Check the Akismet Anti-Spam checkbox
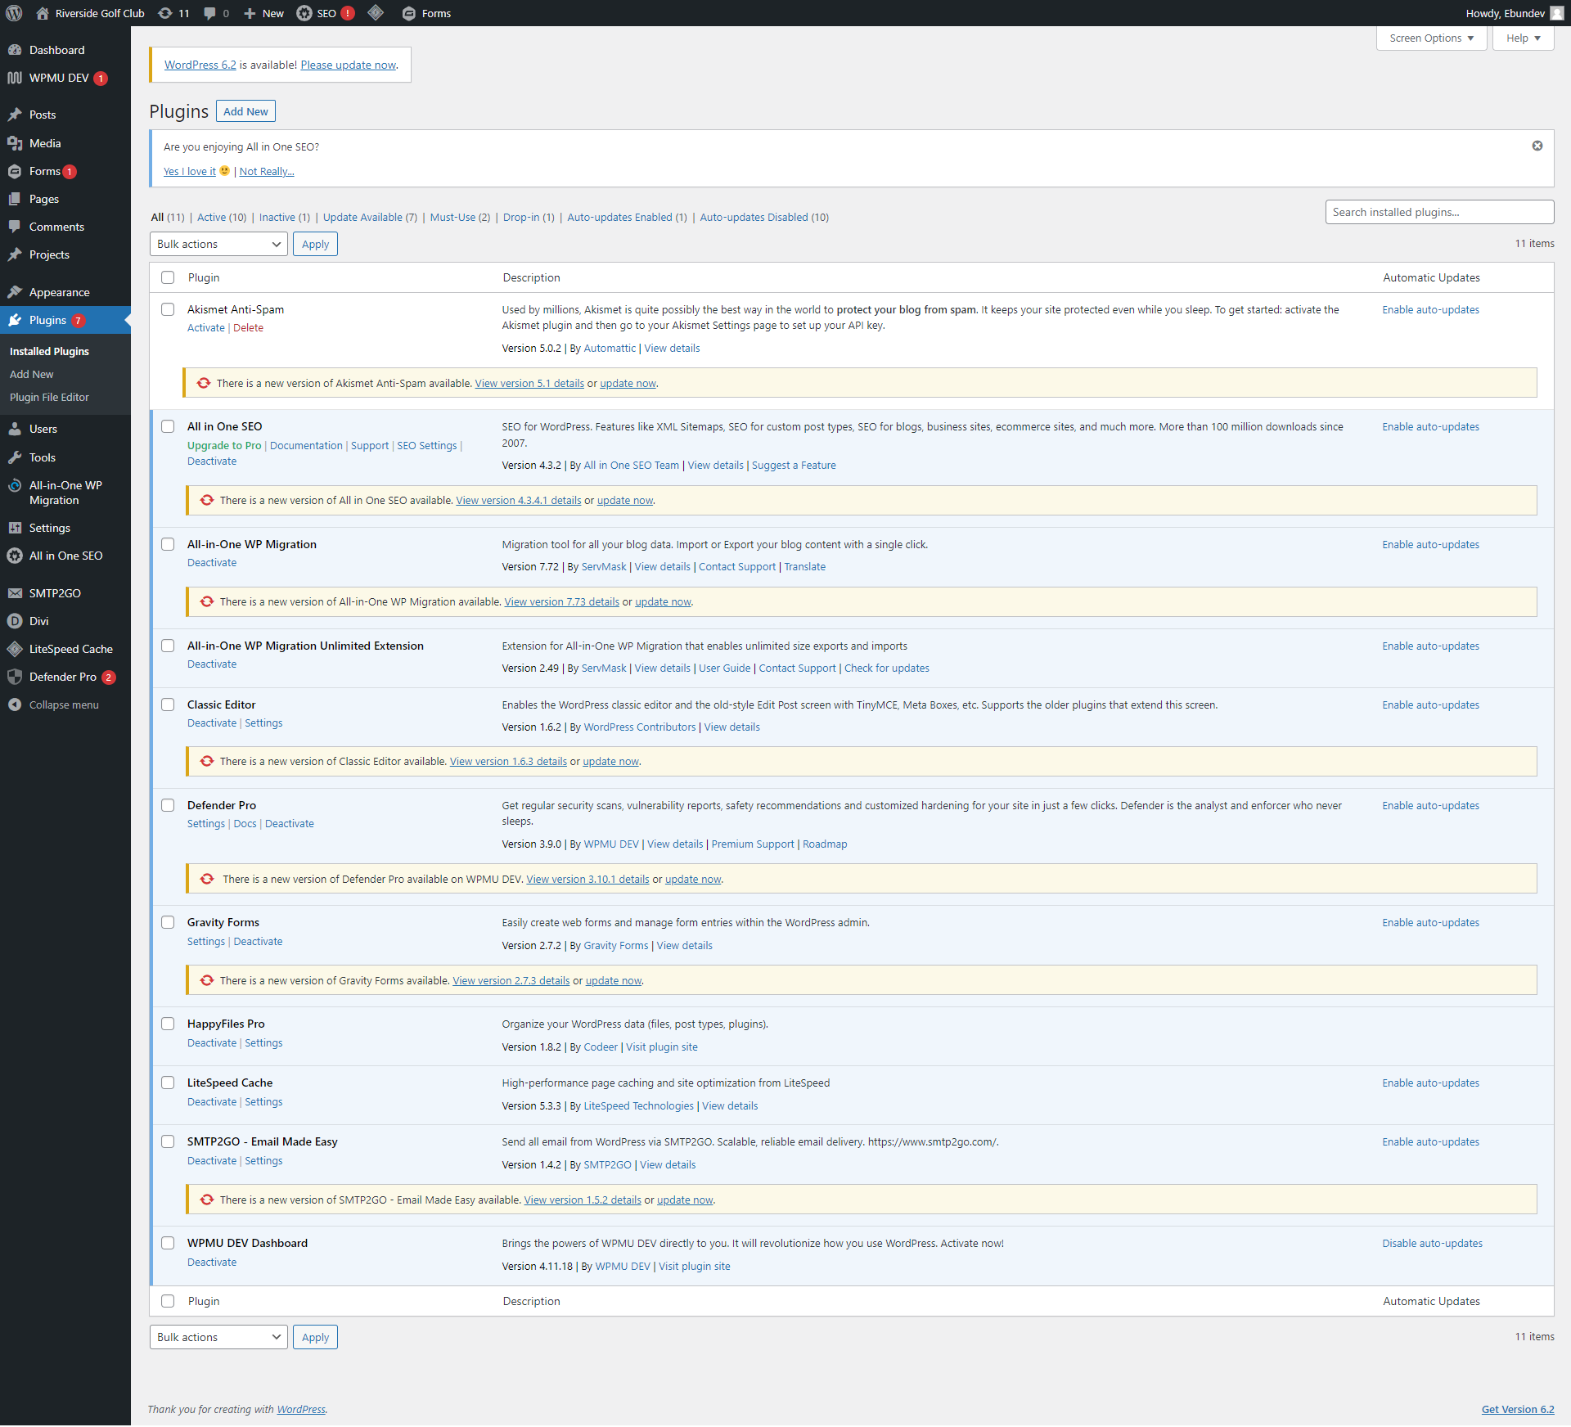The image size is (1571, 1427). [x=168, y=309]
